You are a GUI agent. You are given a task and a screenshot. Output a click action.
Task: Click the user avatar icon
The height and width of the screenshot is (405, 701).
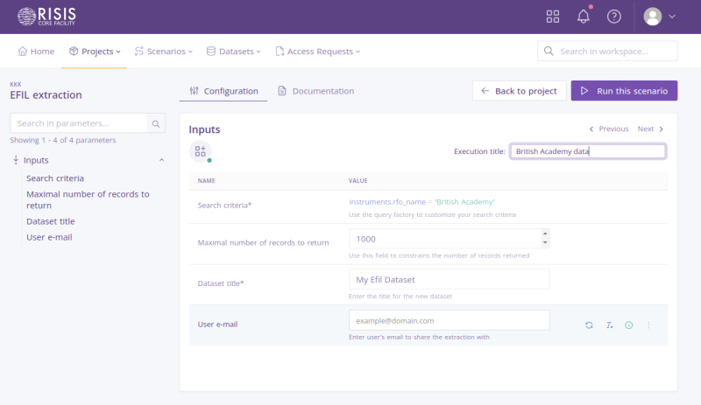(653, 17)
